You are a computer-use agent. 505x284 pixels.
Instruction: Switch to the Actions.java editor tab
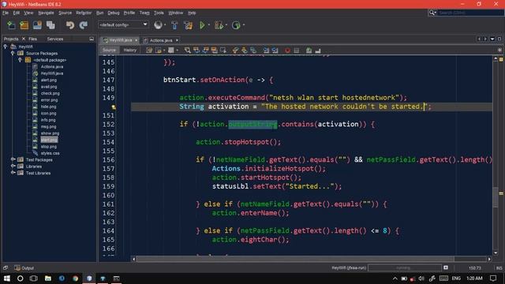[161, 40]
